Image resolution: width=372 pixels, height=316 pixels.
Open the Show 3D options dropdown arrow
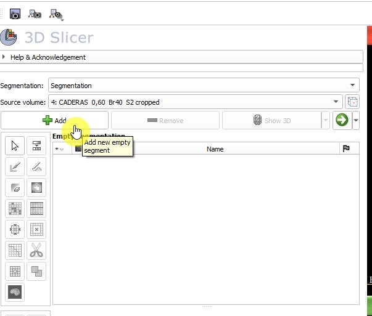tap(326, 120)
